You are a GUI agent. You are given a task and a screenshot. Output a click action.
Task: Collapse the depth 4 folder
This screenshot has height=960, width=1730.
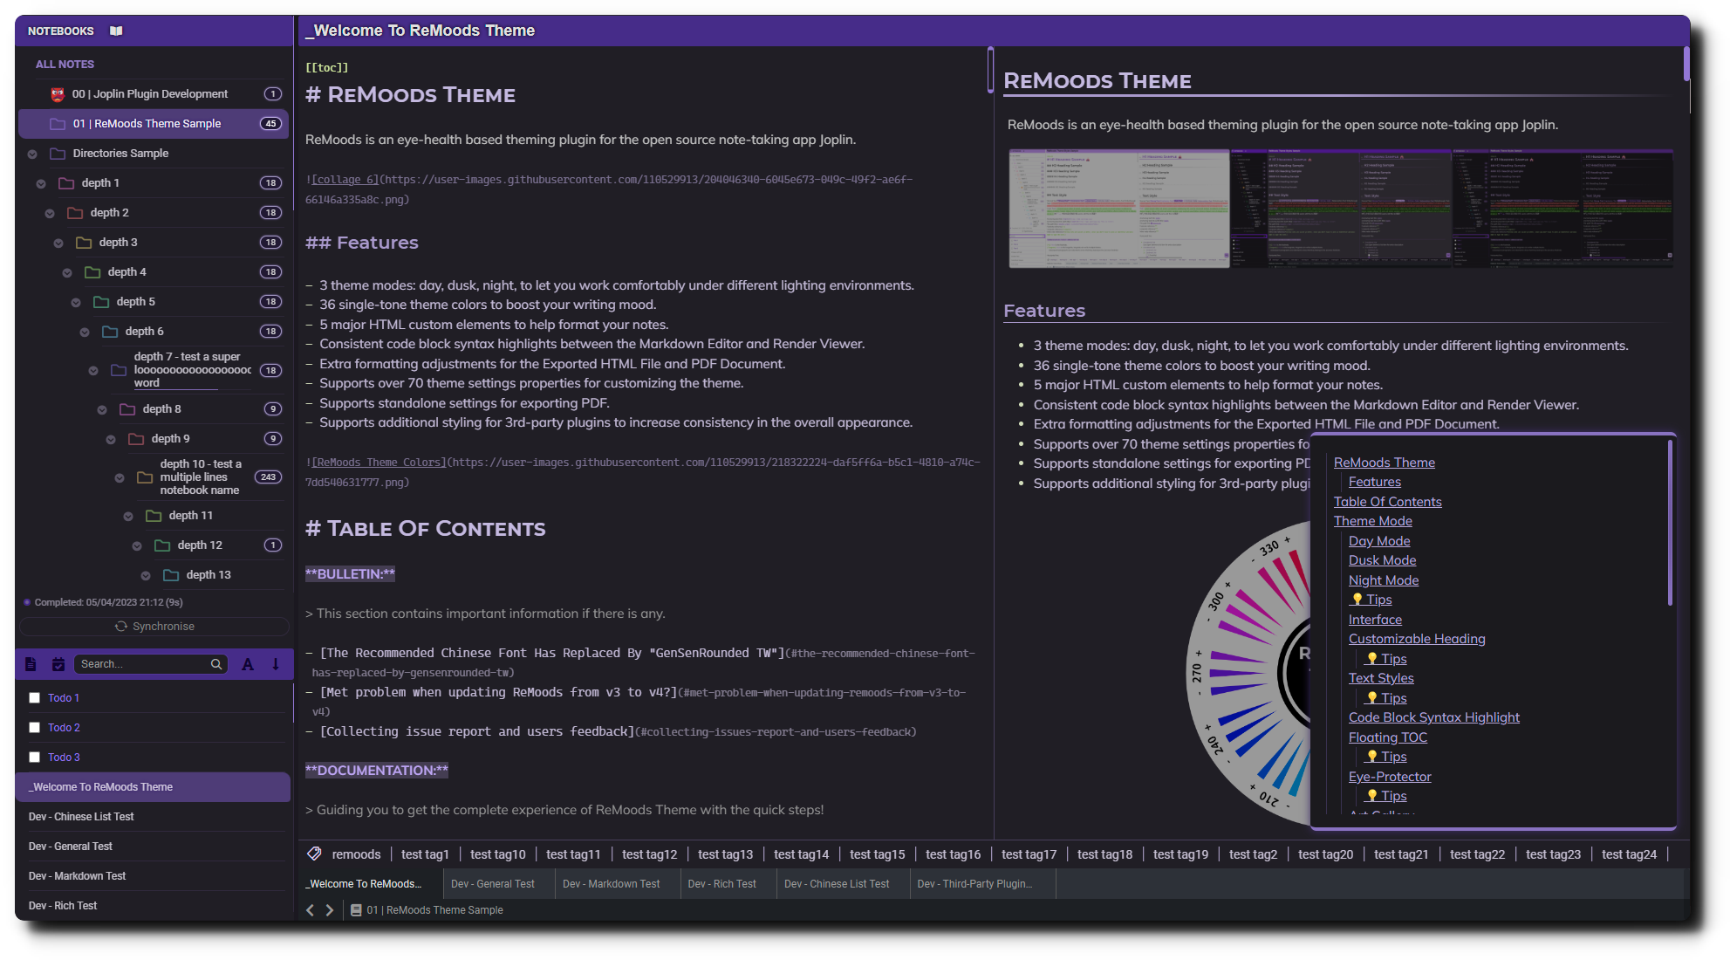pos(67,273)
